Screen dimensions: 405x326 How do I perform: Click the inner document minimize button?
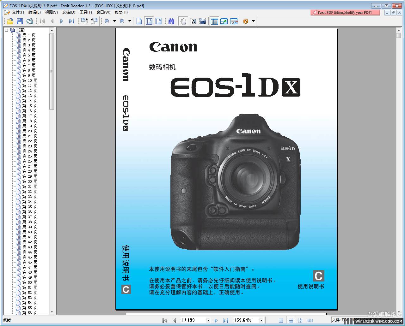[x=387, y=13]
